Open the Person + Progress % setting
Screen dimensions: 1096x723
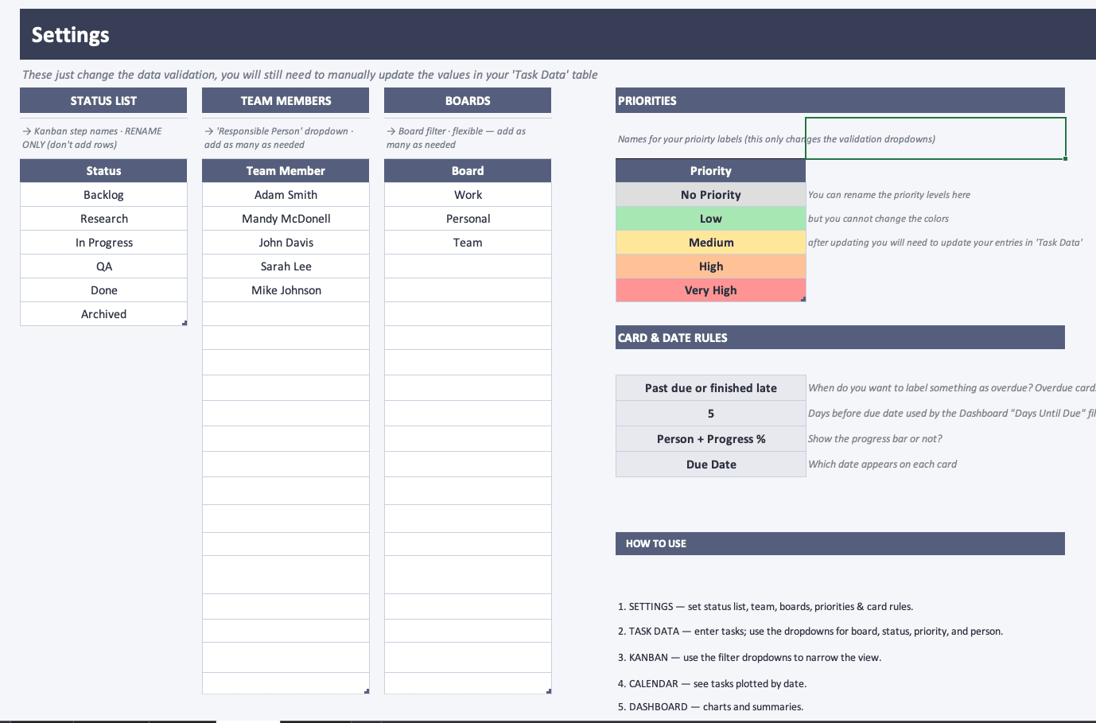coord(711,439)
